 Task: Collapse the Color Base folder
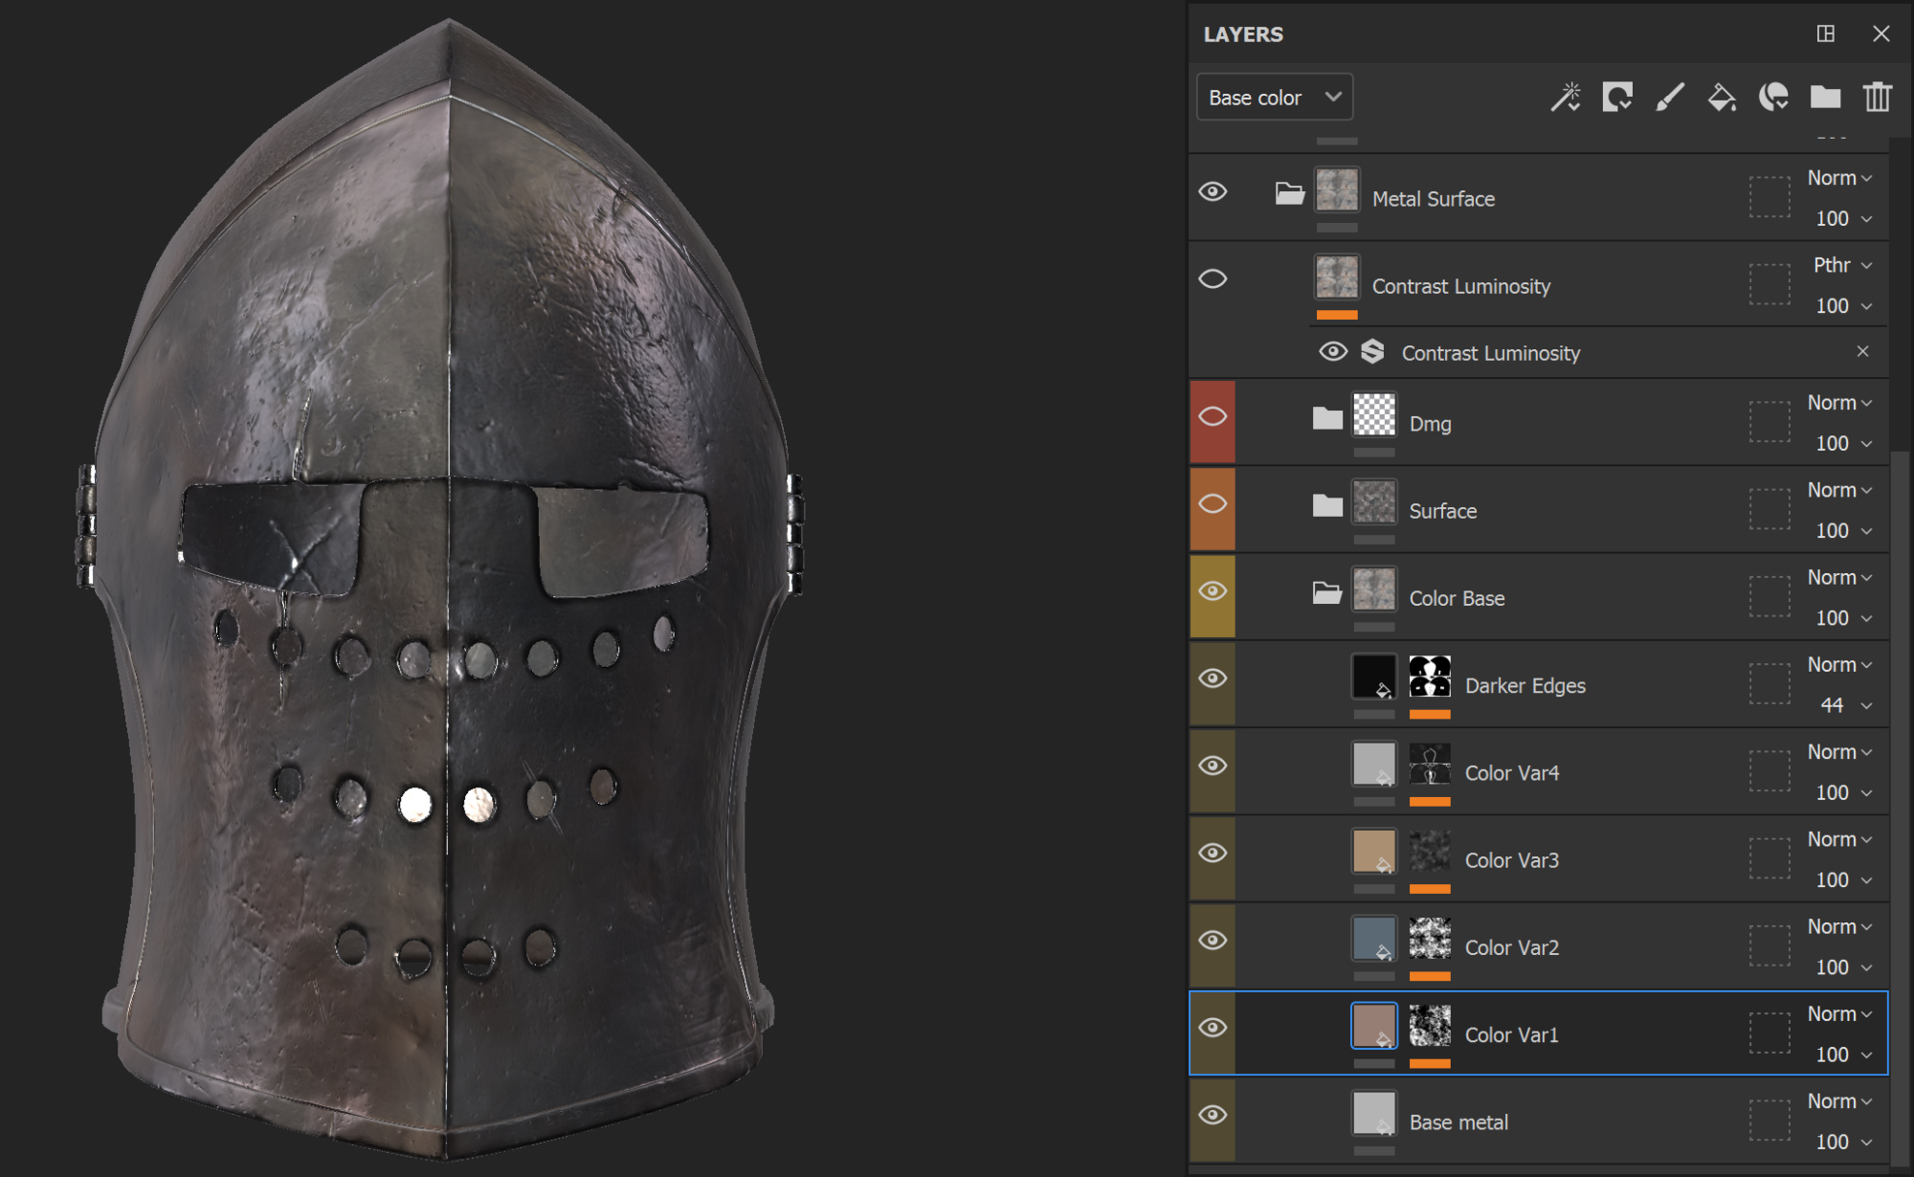click(1326, 593)
